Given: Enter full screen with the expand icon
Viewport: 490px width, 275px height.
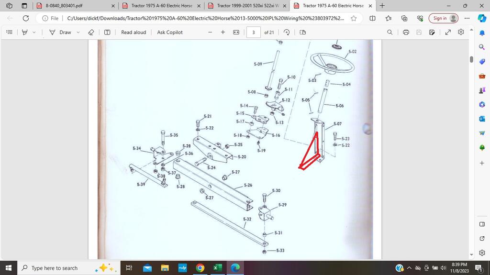Looking at the screenshot, I should tap(448, 32).
